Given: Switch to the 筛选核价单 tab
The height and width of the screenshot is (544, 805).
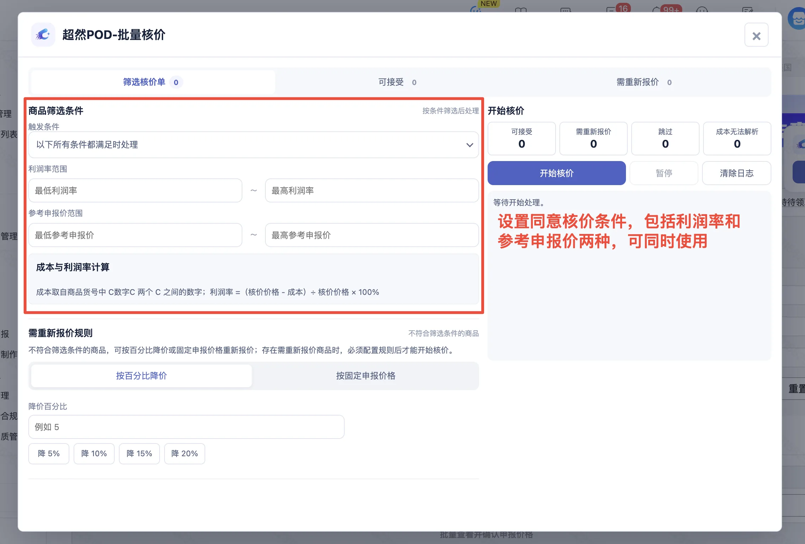Looking at the screenshot, I should [153, 82].
